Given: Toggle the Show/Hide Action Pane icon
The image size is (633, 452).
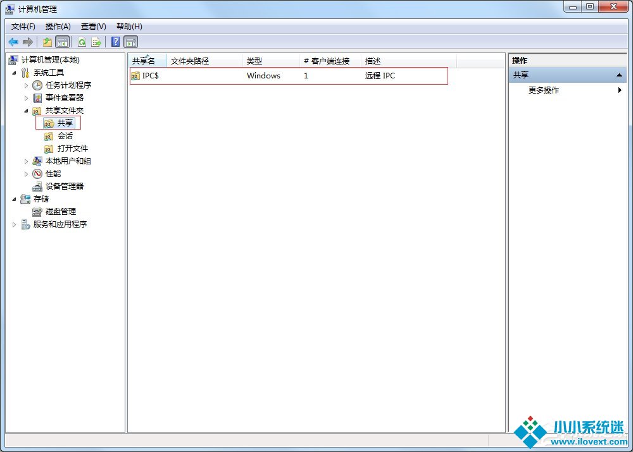Looking at the screenshot, I should (x=131, y=42).
